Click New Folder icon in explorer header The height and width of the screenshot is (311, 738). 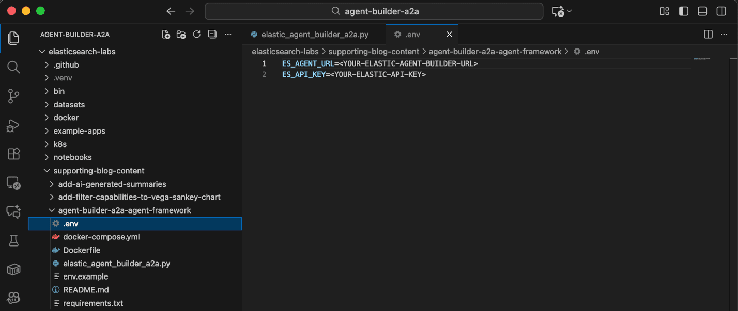pos(181,35)
